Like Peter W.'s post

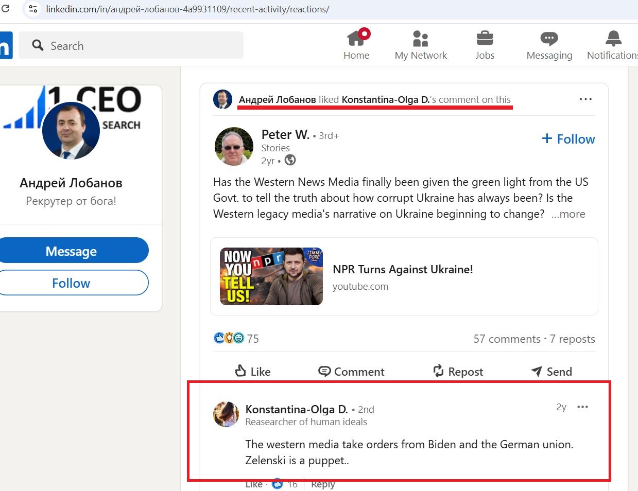click(x=252, y=371)
